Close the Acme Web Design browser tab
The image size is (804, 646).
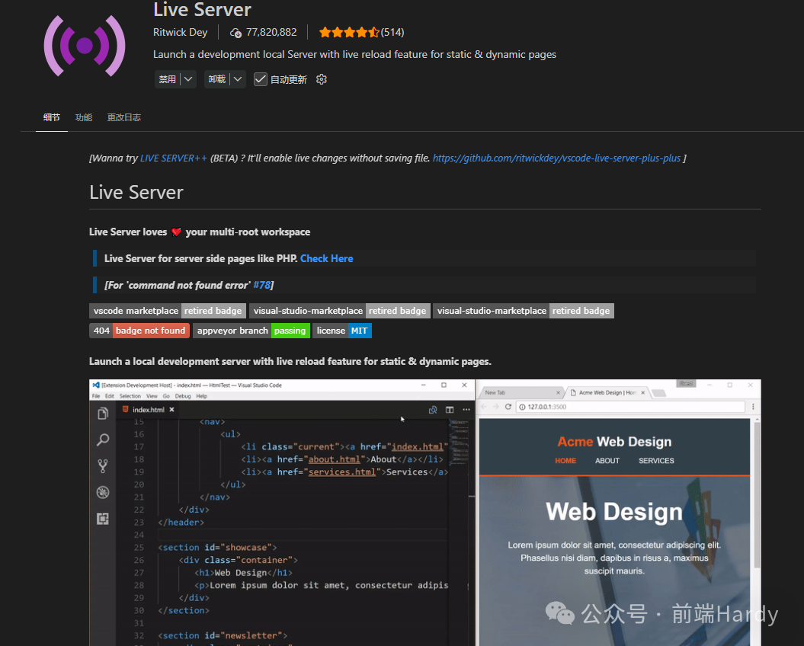pyautogui.click(x=643, y=393)
